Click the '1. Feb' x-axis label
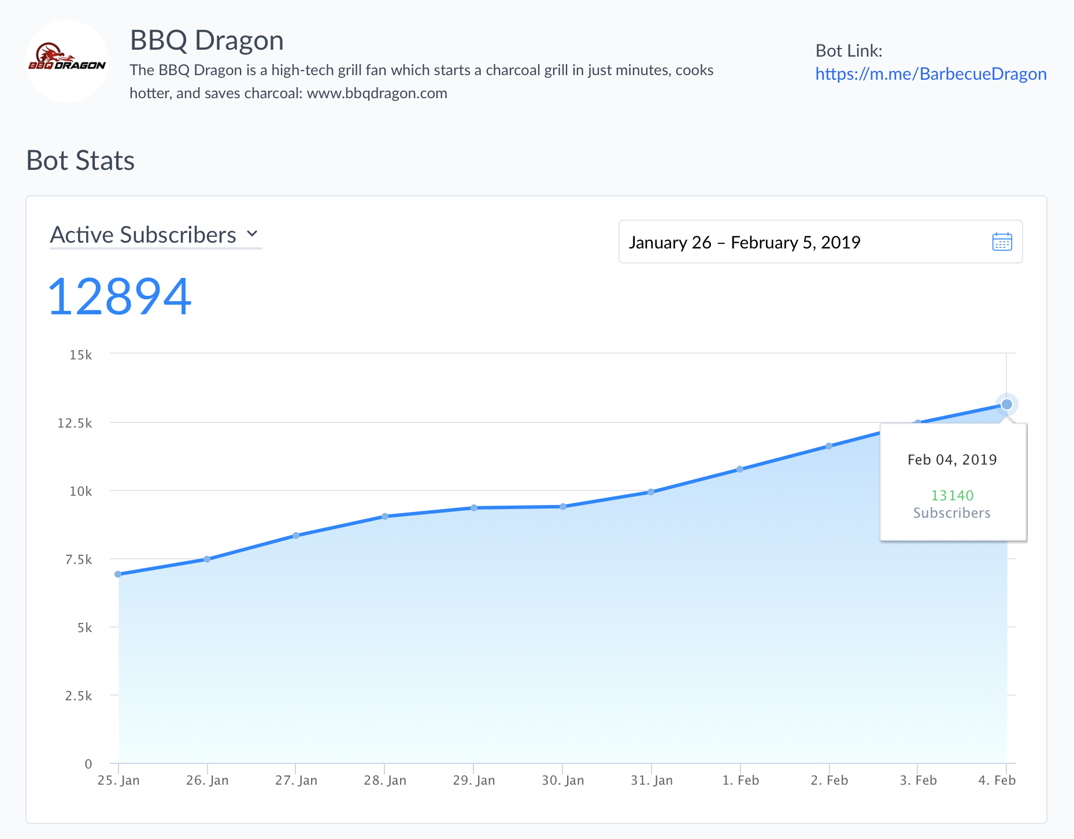The width and height of the screenshot is (1074, 839). tap(740, 780)
